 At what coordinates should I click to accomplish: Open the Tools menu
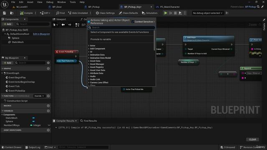[x=73, y=2]
